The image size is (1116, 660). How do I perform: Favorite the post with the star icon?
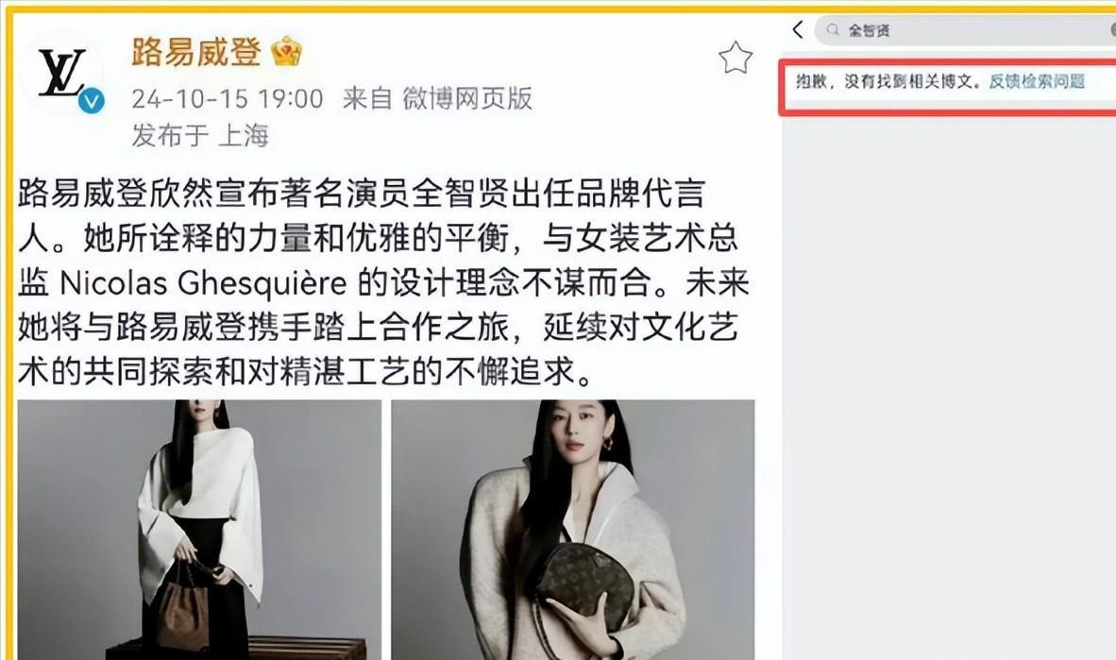pos(736,58)
